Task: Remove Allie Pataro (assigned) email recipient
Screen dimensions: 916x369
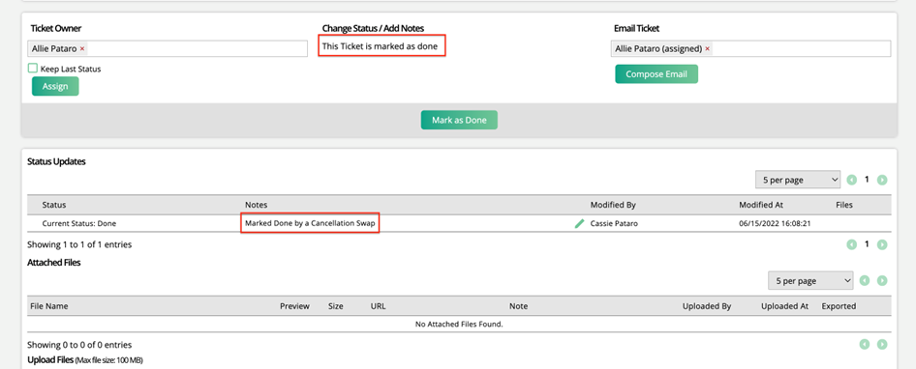Action: pyautogui.click(x=708, y=49)
